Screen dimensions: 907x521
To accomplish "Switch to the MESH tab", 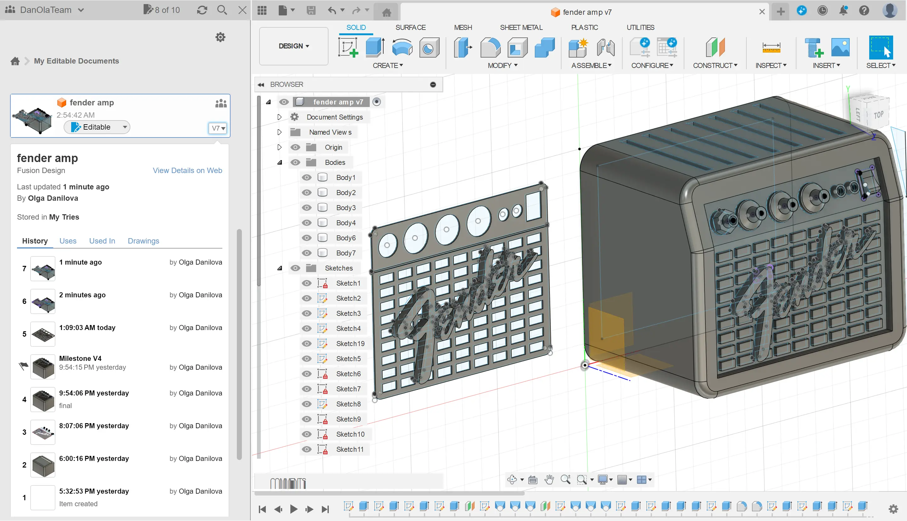I will point(463,28).
